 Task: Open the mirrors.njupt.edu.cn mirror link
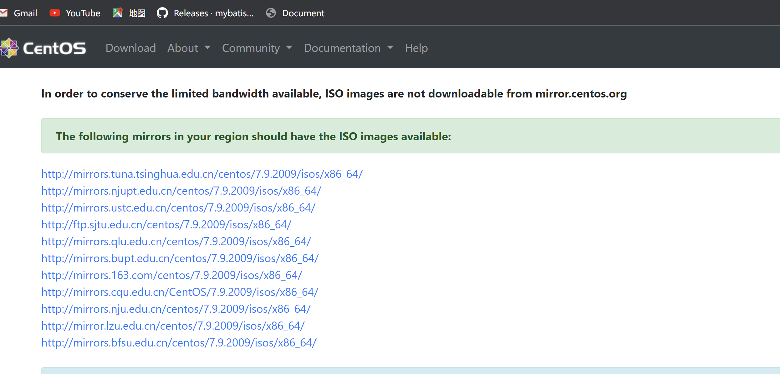point(181,191)
